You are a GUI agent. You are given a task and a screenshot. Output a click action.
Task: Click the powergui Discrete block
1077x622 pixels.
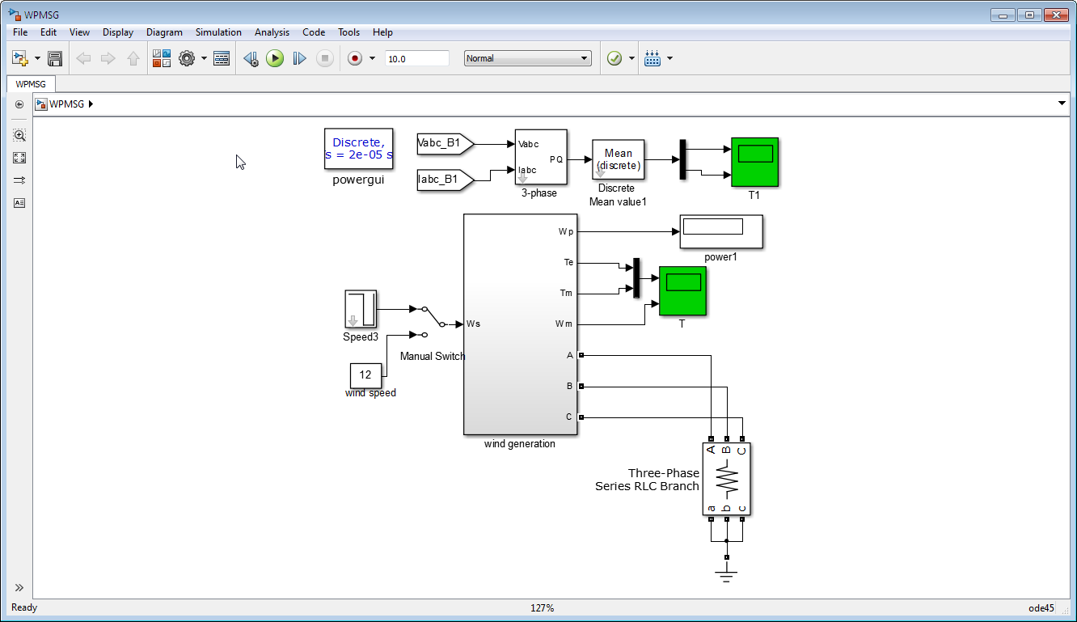tap(359, 149)
